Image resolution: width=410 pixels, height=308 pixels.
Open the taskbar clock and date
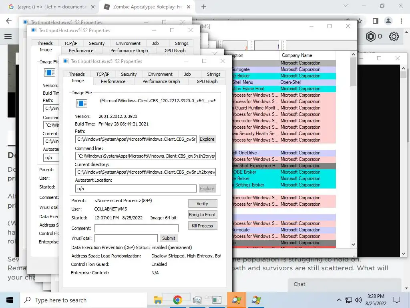click(376, 300)
